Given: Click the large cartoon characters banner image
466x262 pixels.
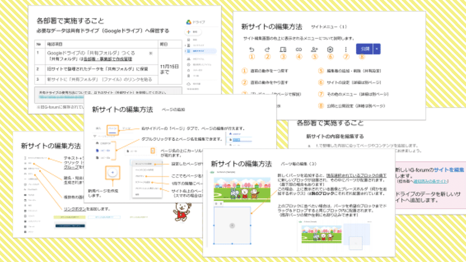Looking at the screenshot, I should 242,190.
